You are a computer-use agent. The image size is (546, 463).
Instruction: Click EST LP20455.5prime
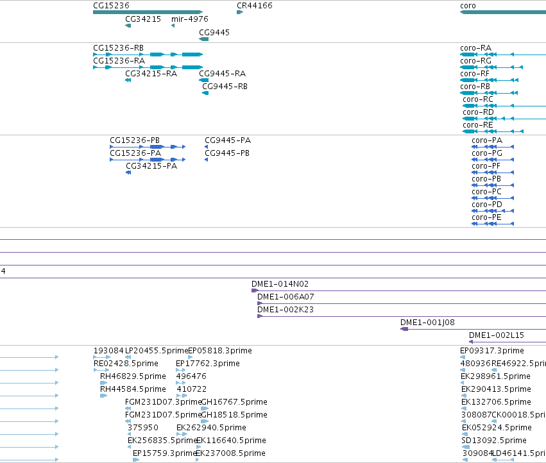tap(128, 357)
